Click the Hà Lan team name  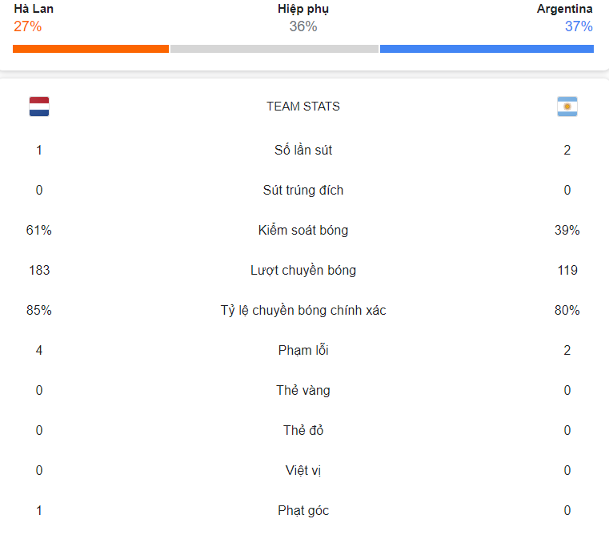(x=34, y=9)
